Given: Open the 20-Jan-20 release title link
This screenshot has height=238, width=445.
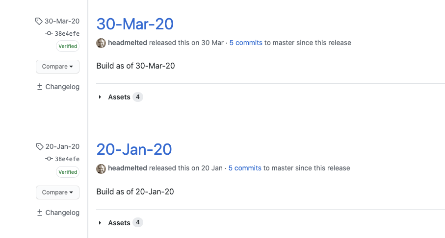Looking at the screenshot, I should tap(134, 149).
